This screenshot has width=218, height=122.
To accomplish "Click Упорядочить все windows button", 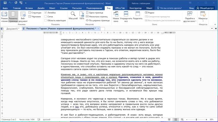I will [x=126, y=17].
